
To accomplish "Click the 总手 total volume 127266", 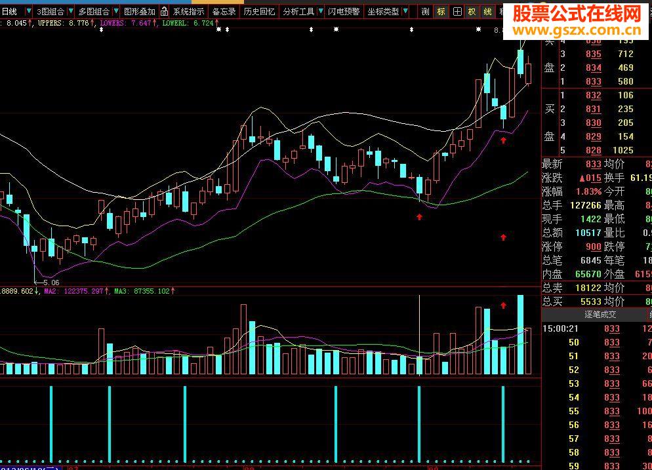I will (x=586, y=205).
